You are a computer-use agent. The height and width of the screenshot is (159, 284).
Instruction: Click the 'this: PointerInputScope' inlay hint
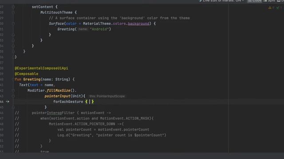pos(107,96)
